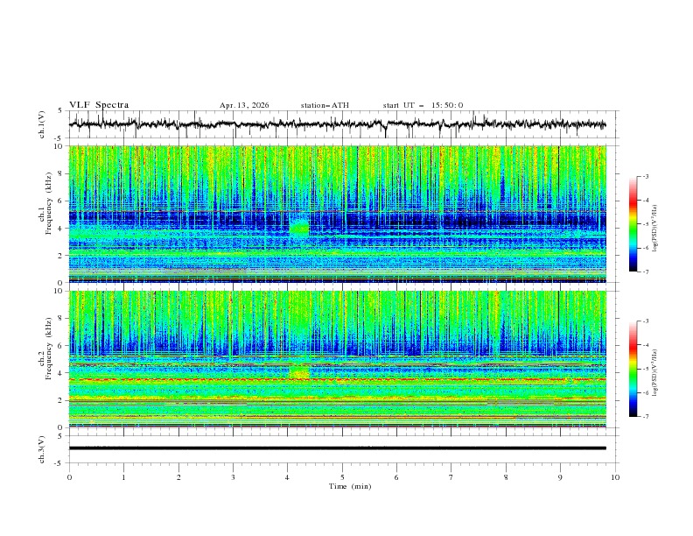Screen dimensions: 693x536
Task: Click the "10" tick on the Time axis
Action: (x=615, y=477)
